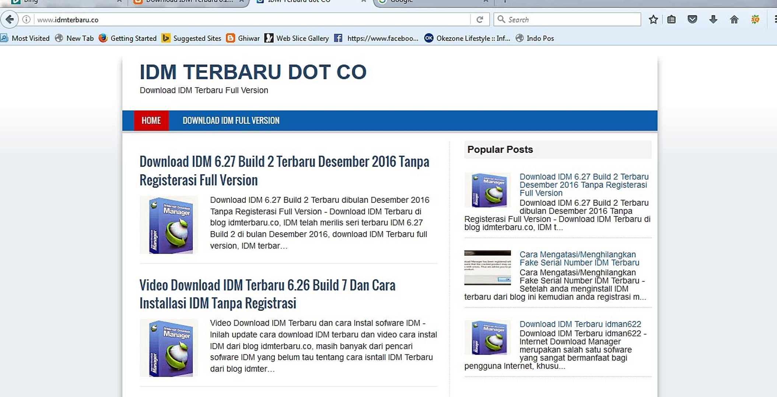Select HOME navigation menu item

(x=151, y=121)
